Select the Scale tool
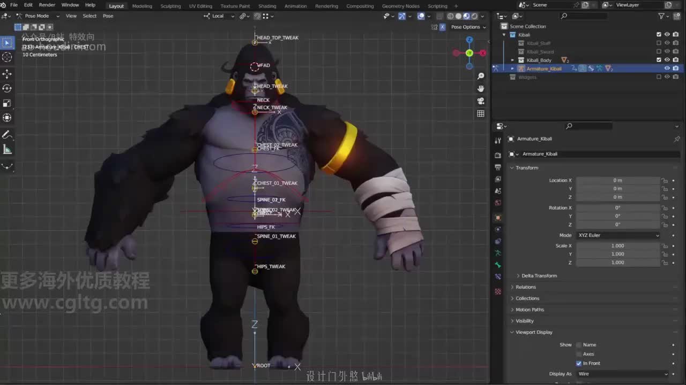 coord(8,103)
